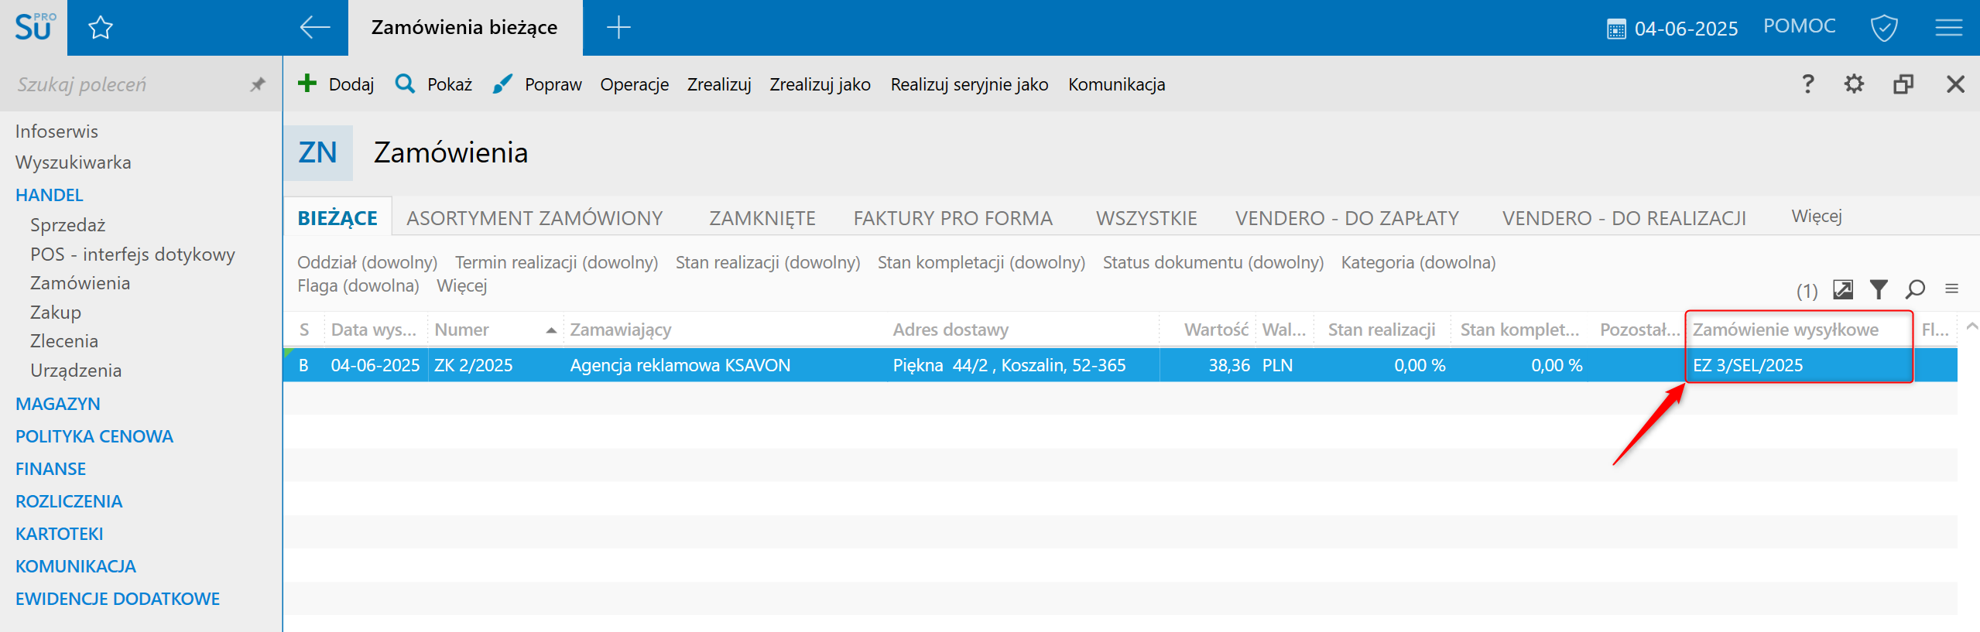The image size is (1980, 632).
Task: Switch to FAKTURY PRO FORMA tab
Action: (952, 219)
